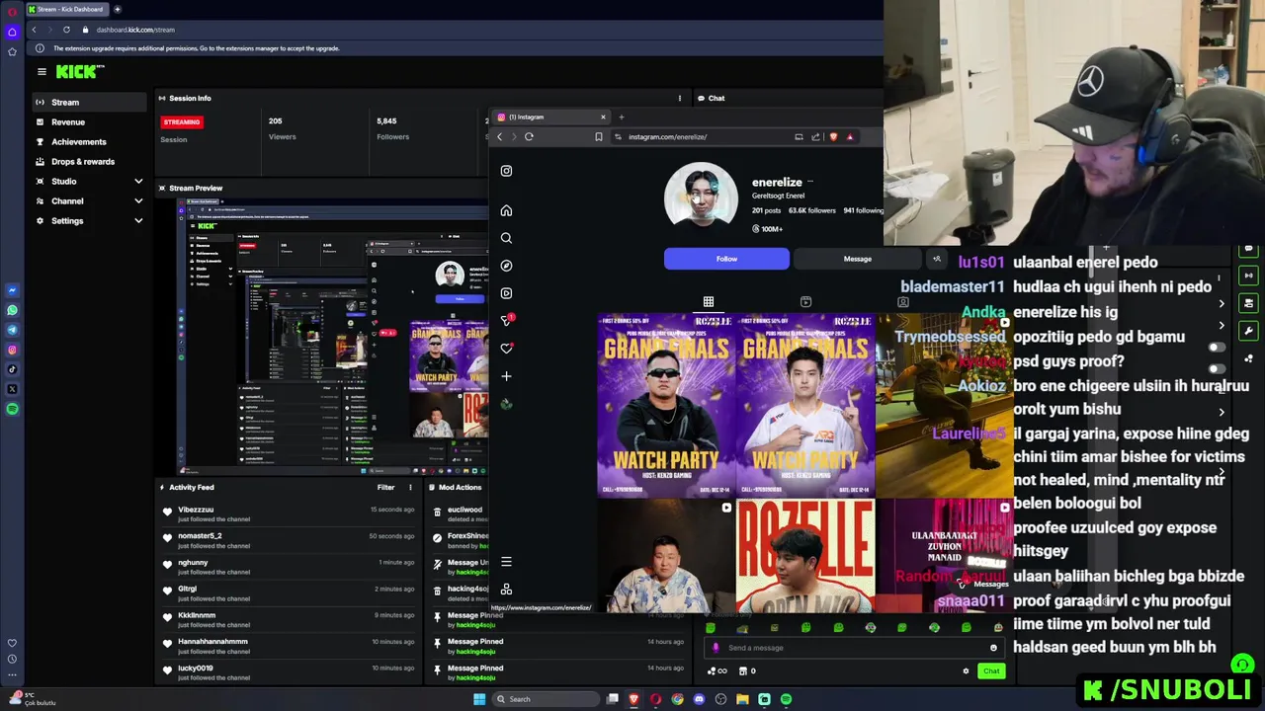
Task: Click the 63.6K followers link
Action: pyautogui.click(x=812, y=210)
